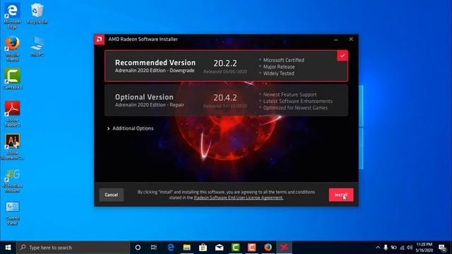Open Task View on the taskbar
The image size is (452, 254).
tap(154, 248)
